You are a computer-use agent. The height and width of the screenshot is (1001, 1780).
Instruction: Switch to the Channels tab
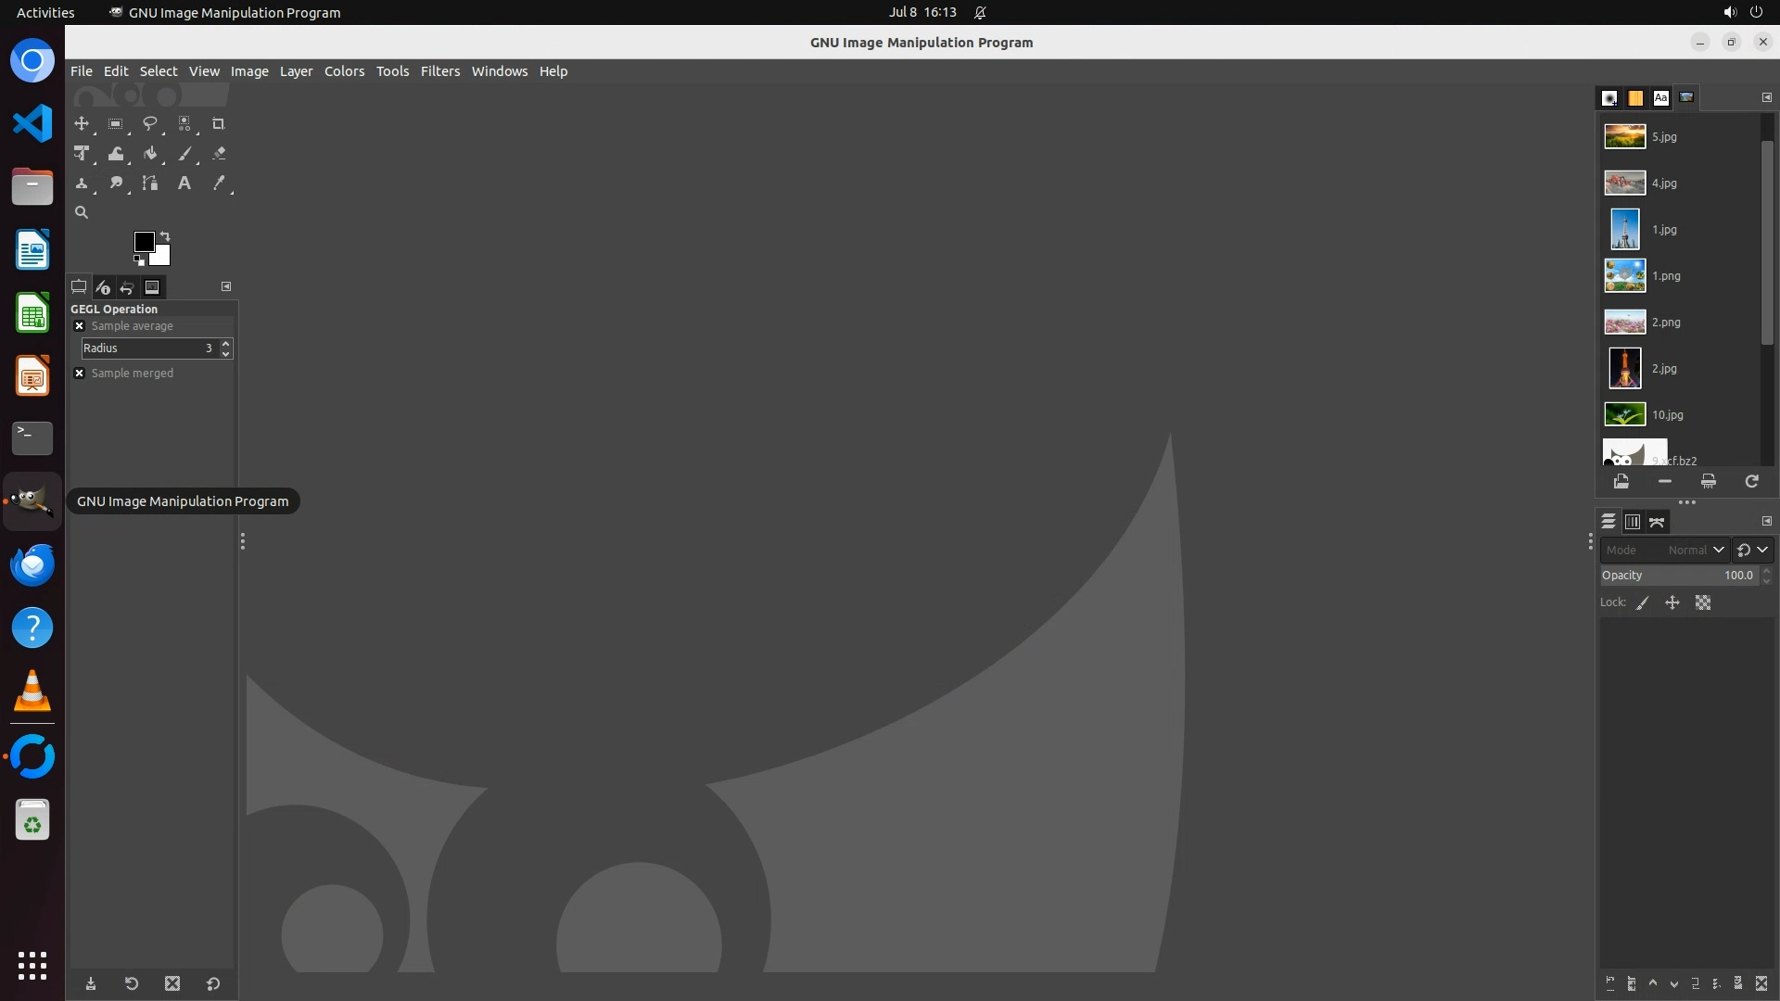pyautogui.click(x=1633, y=522)
